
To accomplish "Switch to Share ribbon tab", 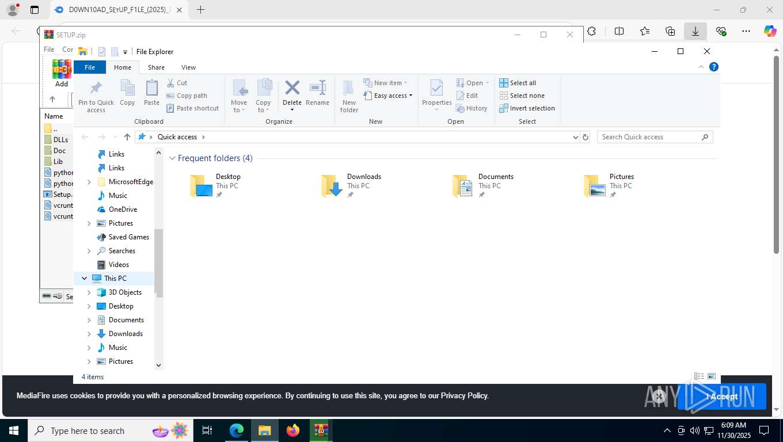I will [156, 67].
